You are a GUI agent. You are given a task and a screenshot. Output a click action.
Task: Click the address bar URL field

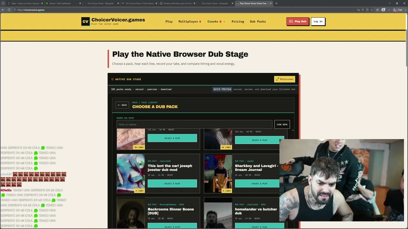(x=185, y=10)
